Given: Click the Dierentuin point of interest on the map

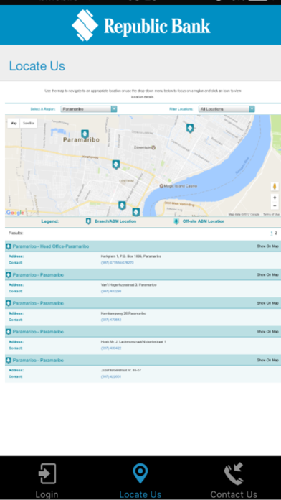Looking at the screenshot, I should coord(145,147).
